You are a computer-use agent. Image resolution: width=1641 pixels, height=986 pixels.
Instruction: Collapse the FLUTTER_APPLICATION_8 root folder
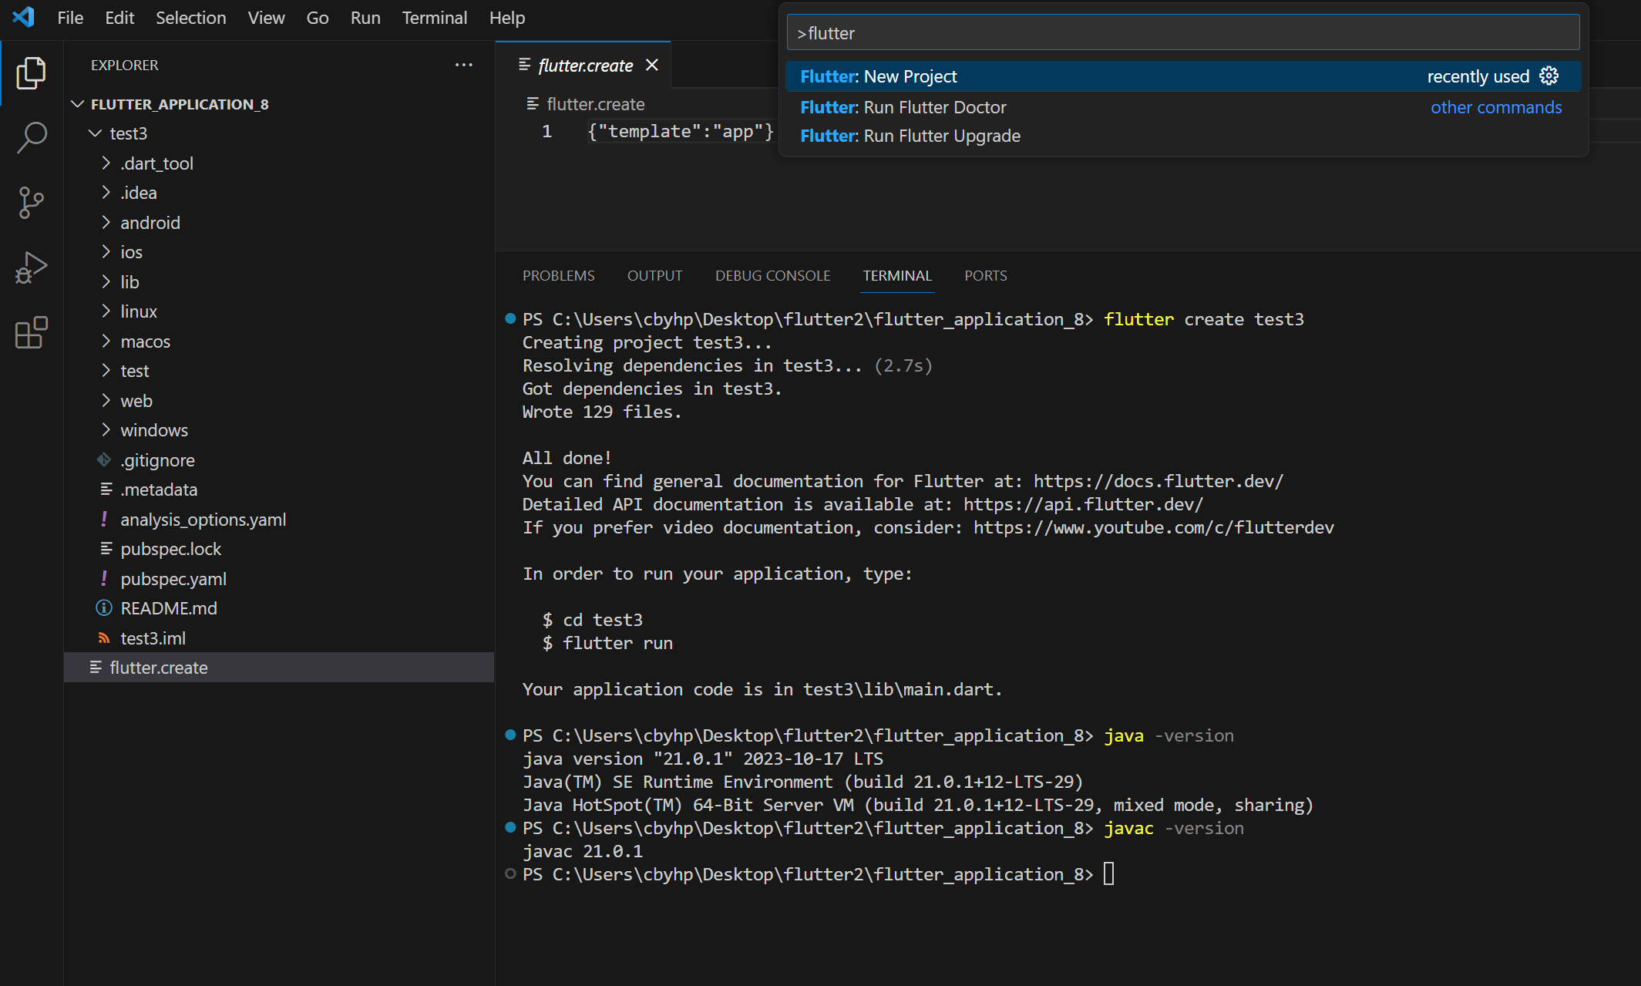pos(77,103)
